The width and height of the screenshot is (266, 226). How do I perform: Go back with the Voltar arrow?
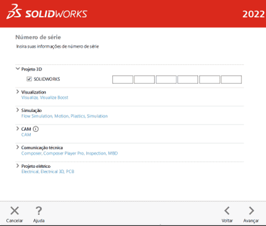tap(227, 211)
